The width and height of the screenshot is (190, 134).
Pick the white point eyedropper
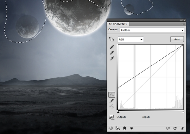[112, 58]
